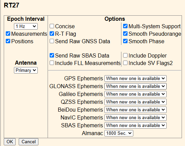This screenshot has width=185, height=146.
Task: Click the OK button
Action: click(x=10, y=142)
